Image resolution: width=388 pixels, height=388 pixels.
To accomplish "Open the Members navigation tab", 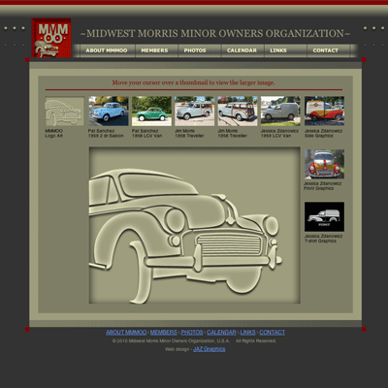I will pyautogui.click(x=154, y=50).
